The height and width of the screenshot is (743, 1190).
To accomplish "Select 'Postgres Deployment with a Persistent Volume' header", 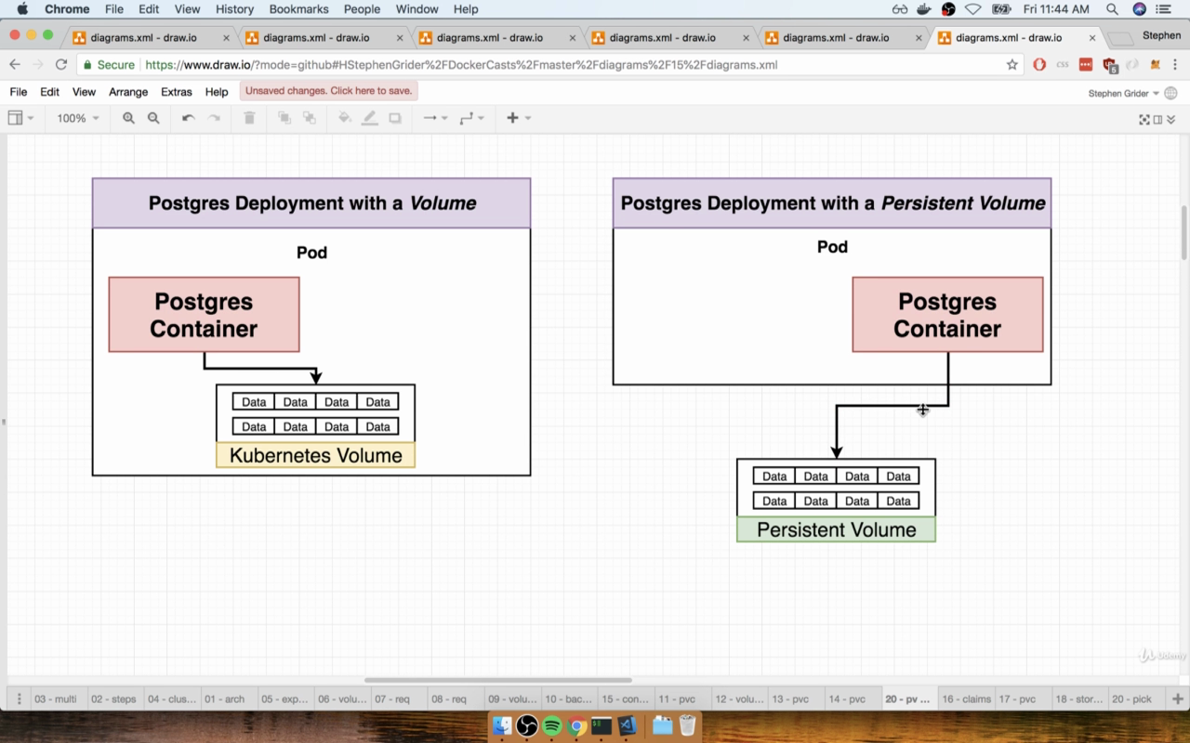I will [x=832, y=202].
